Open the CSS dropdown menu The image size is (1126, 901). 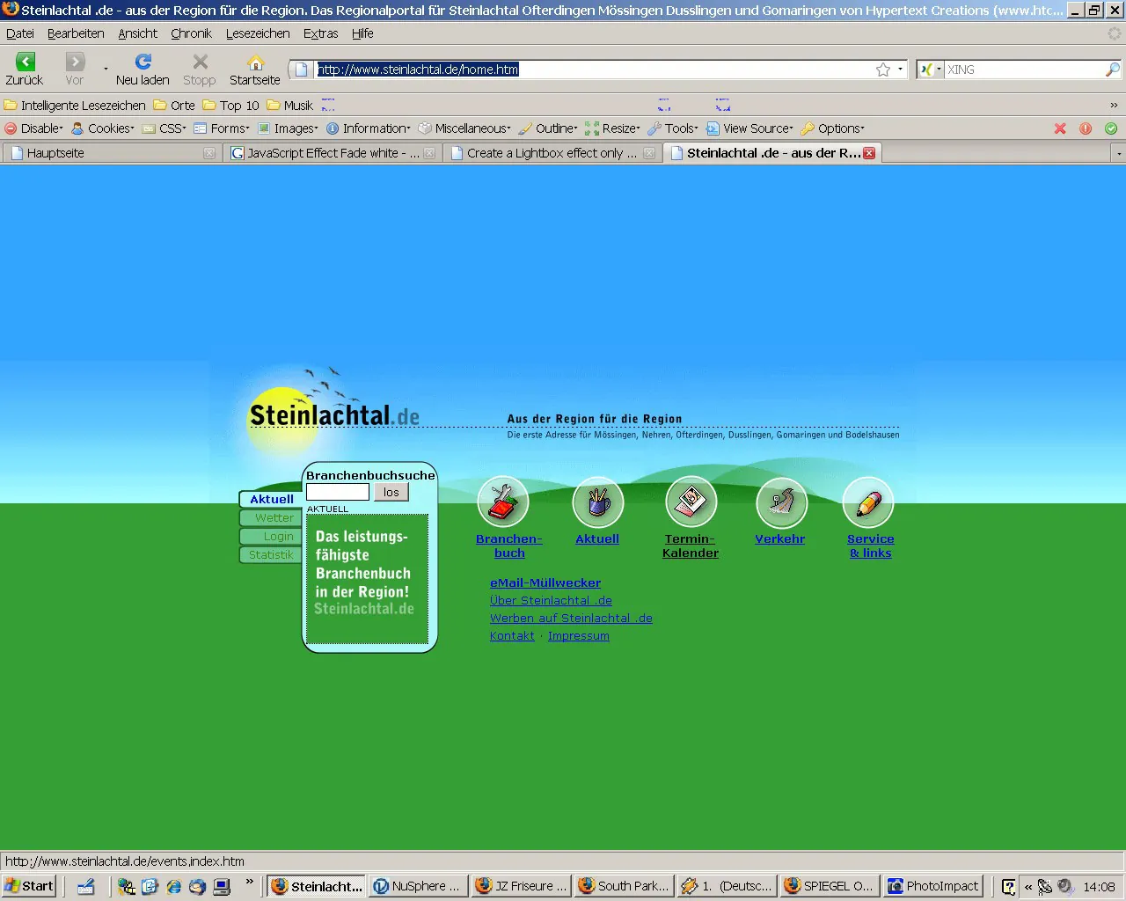pyautogui.click(x=165, y=128)
